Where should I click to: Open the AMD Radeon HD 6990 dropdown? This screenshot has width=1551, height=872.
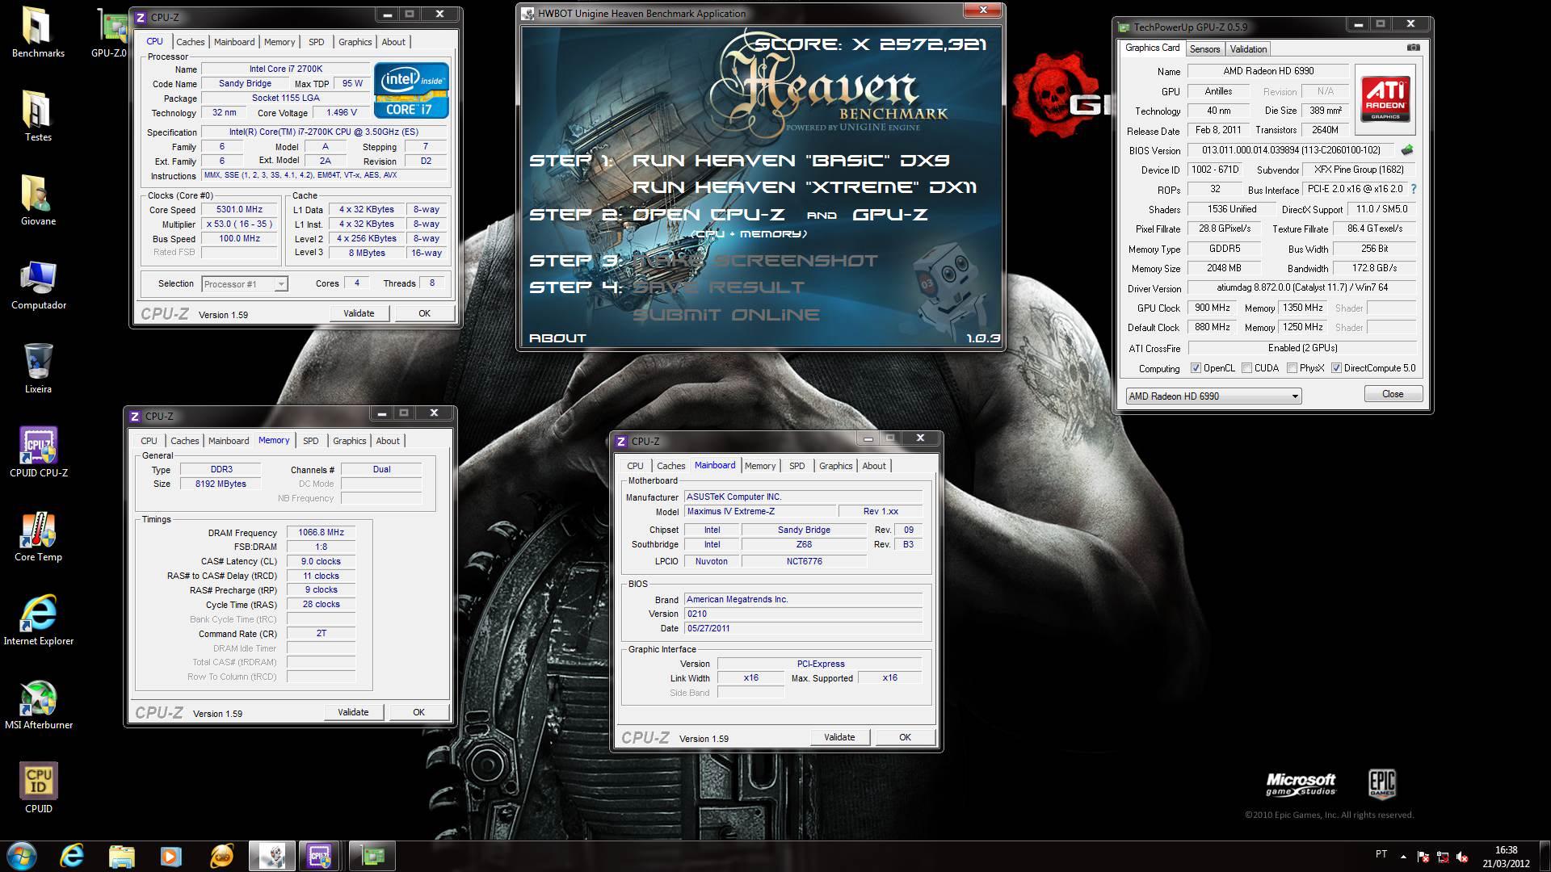[x=1213, y=396]
